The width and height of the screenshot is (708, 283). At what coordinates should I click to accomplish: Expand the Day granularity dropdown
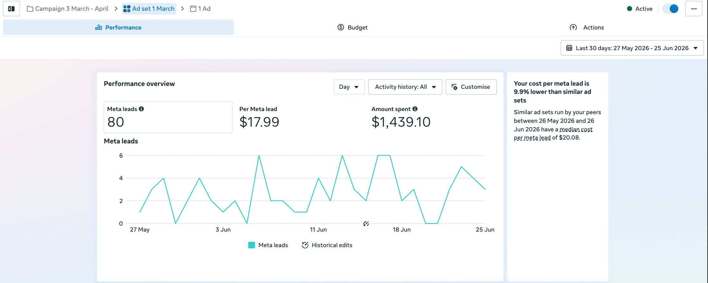point(349,87)
